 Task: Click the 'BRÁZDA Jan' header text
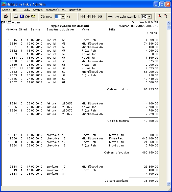click(x=11, y=22)
